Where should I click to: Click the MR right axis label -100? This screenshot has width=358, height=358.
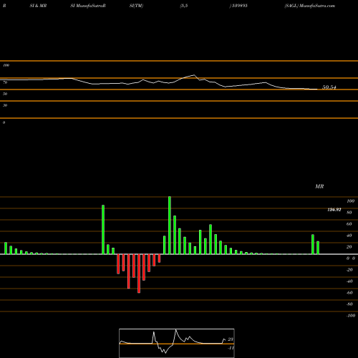pyautogui.click(x=351, y=316)
